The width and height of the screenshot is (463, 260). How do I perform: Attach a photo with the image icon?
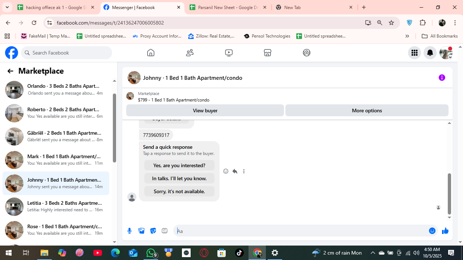pos(141,231)
